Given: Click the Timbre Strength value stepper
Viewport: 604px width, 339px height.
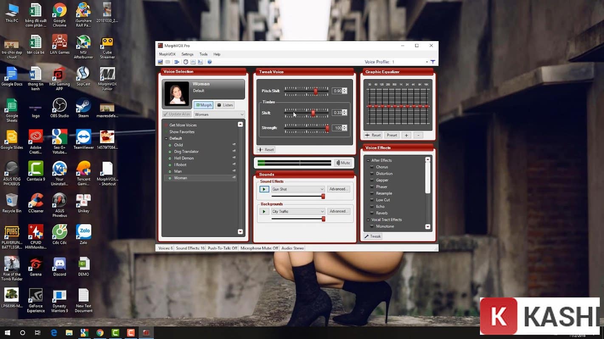Looking at the screenshot, I should [x=344, y=128].
